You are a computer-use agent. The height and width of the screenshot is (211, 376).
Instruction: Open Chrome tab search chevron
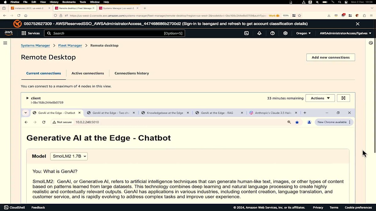click(x=26, y=113)
